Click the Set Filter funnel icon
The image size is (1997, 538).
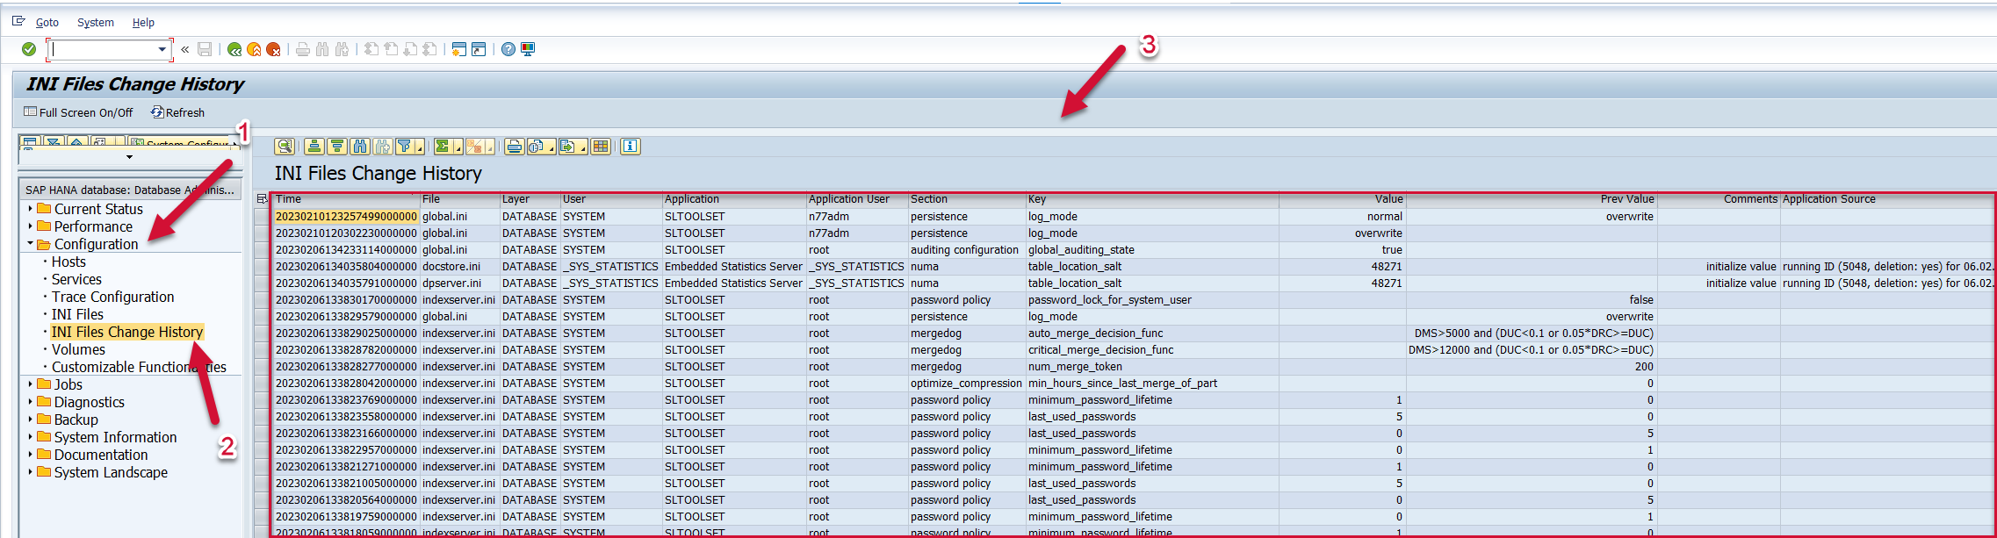[x=405, y=147]
